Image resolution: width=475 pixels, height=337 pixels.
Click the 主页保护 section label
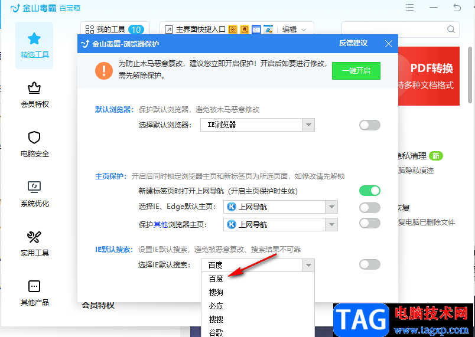click(x=110, y=176)
